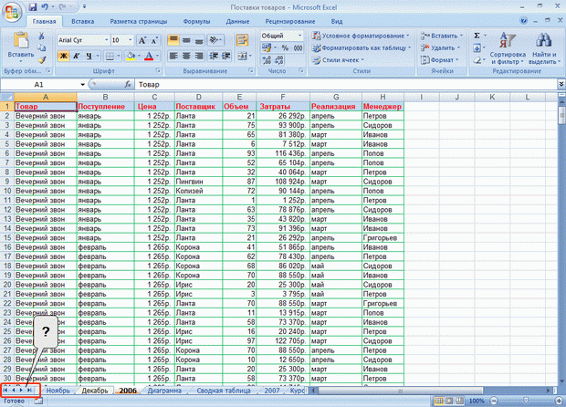Open the Сортировка и фильтр menu
This screenshot has height=407, width=566.
pos(508,48)
